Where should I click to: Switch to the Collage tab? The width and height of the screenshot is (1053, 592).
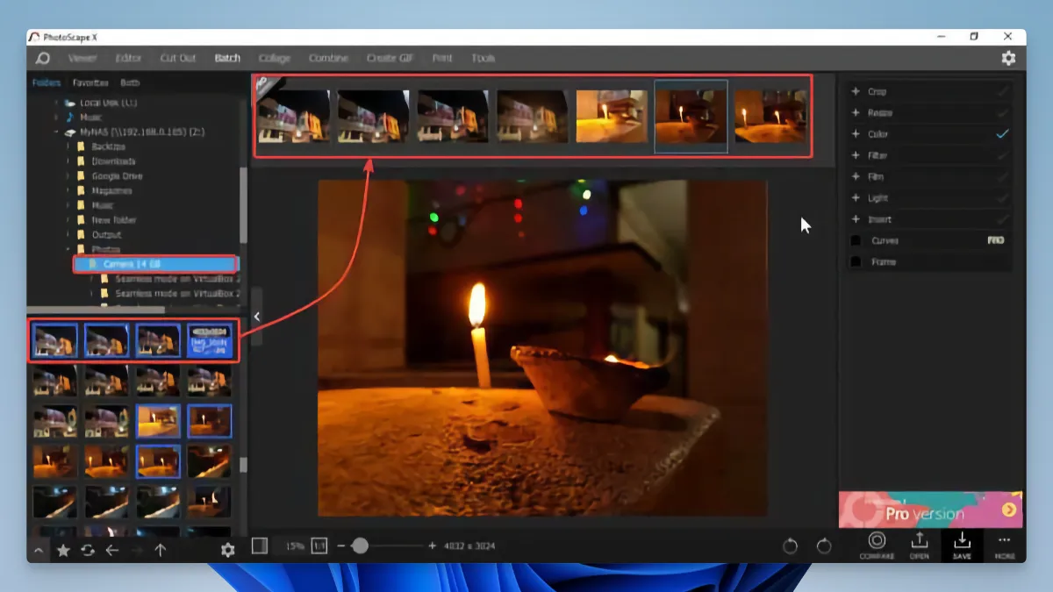(x=275, y=58)
